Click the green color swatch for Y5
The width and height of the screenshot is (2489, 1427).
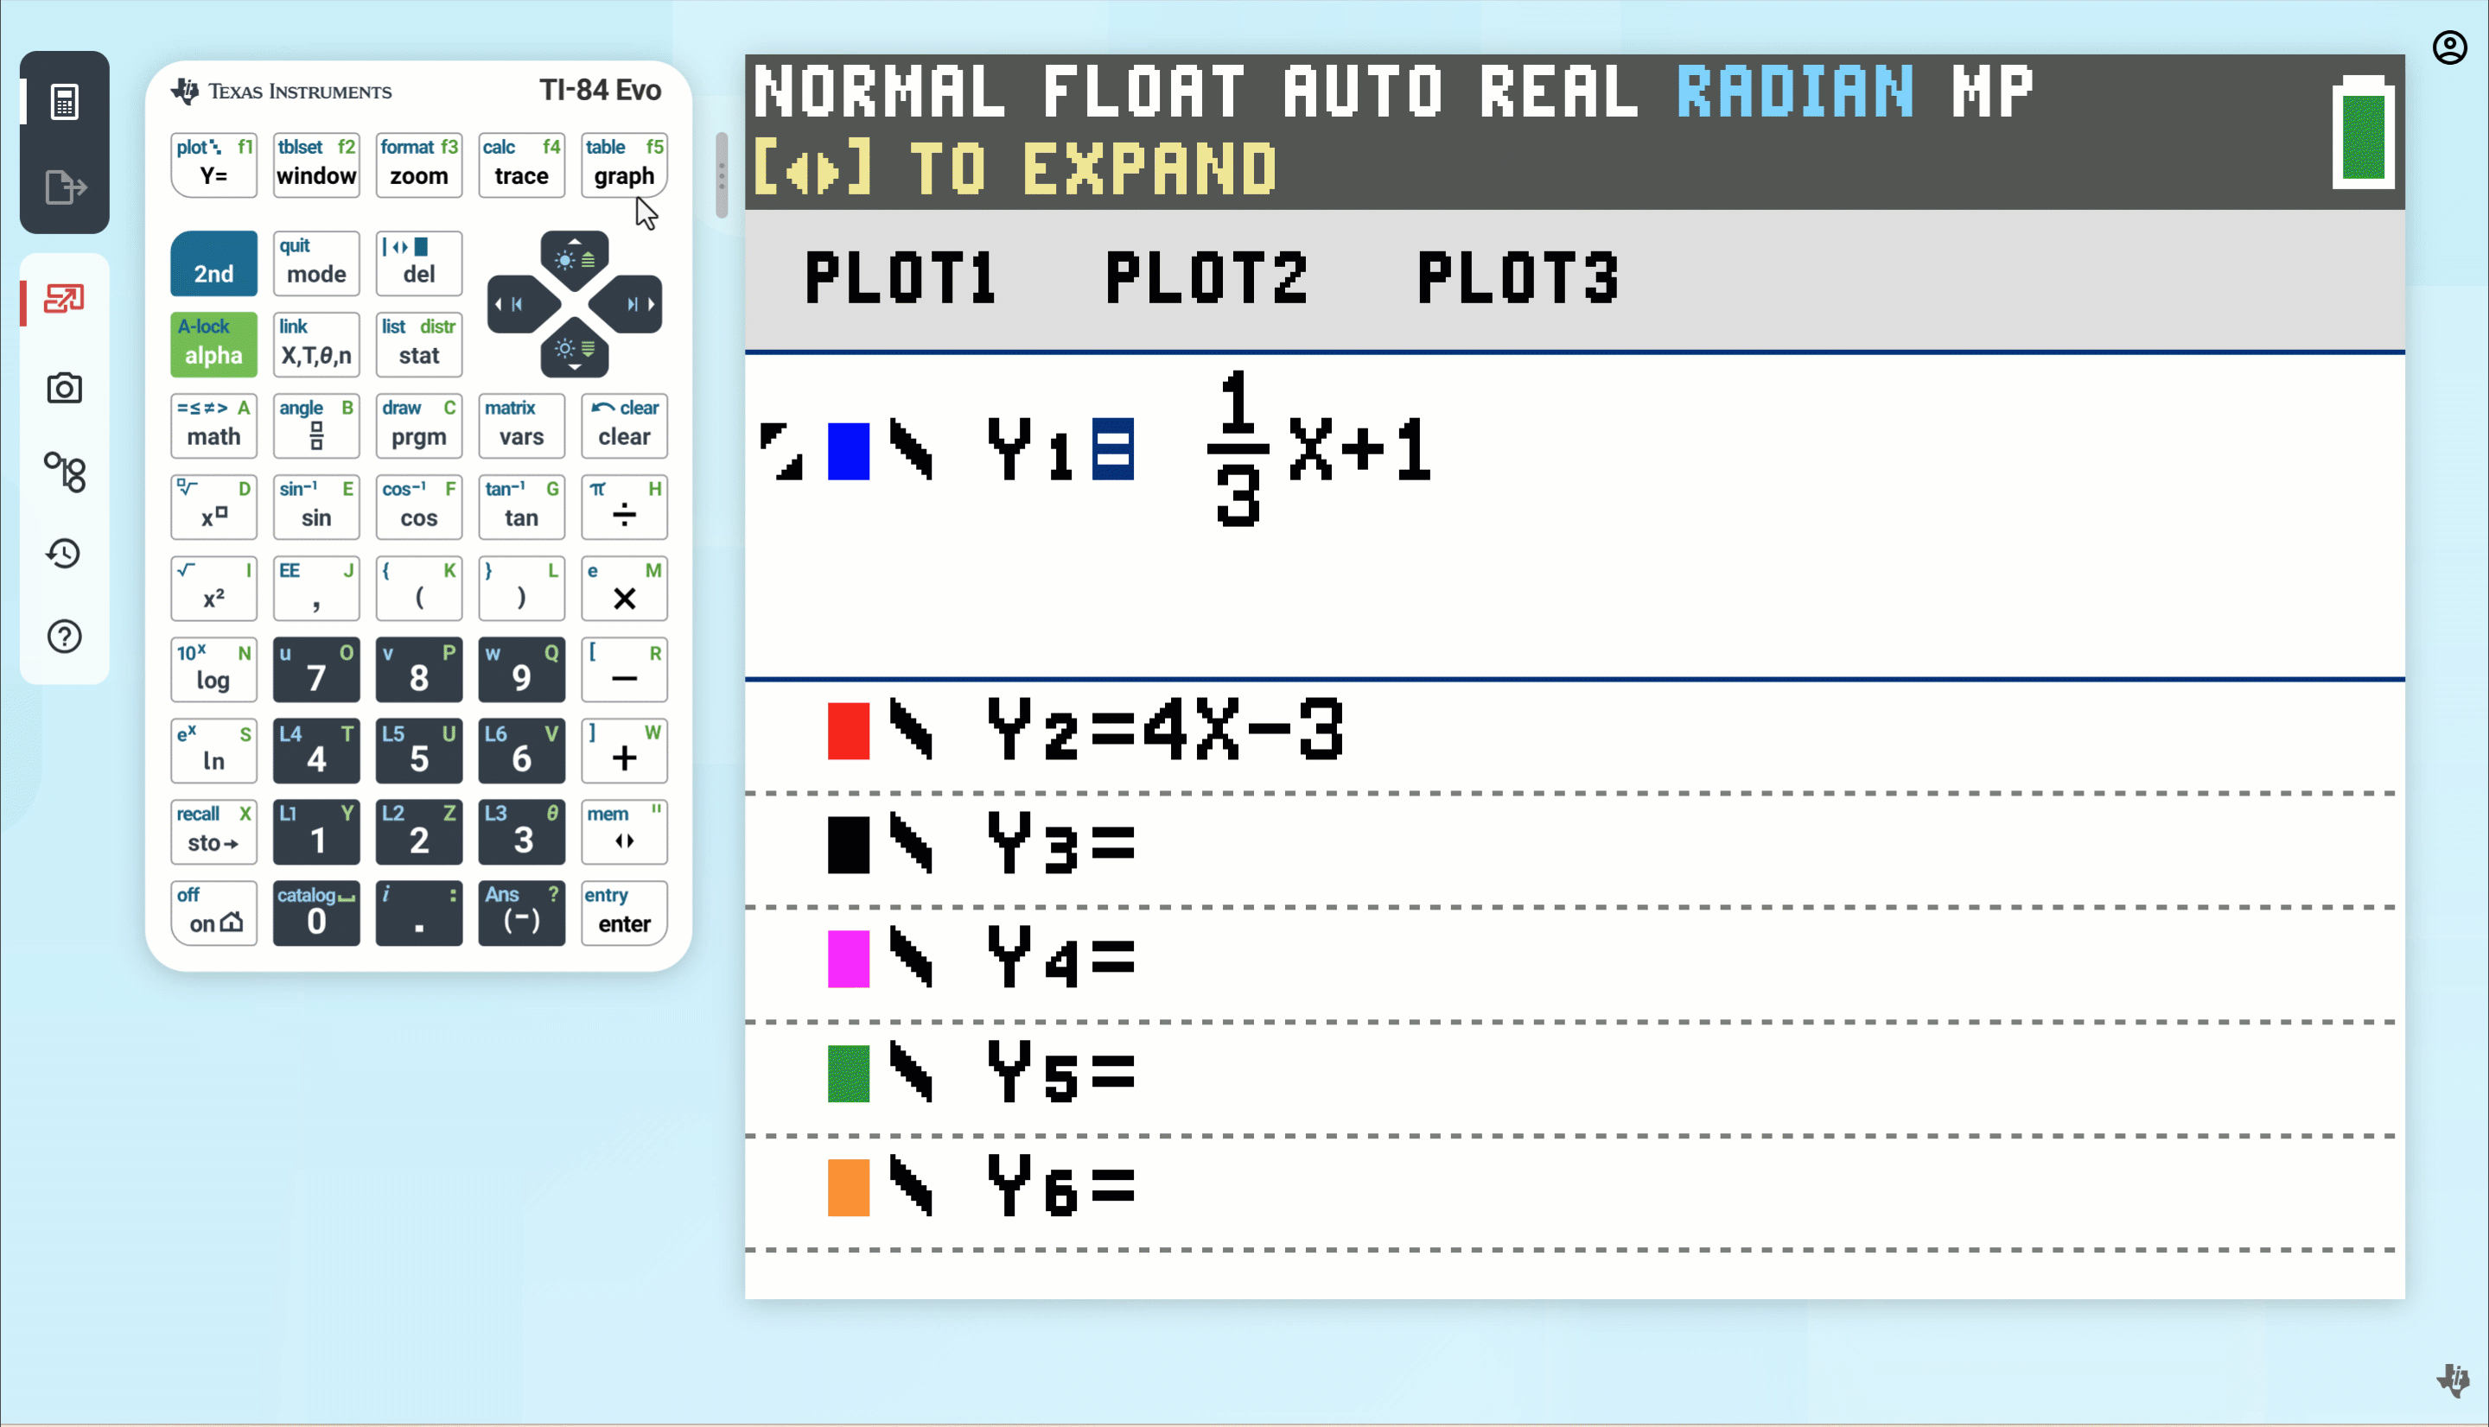pyautogui.click(x=848, y=1075)
